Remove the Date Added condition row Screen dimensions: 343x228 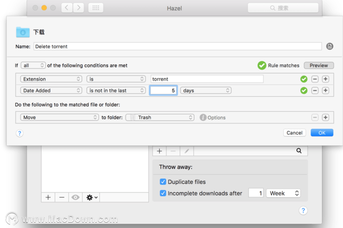[315, 90]
